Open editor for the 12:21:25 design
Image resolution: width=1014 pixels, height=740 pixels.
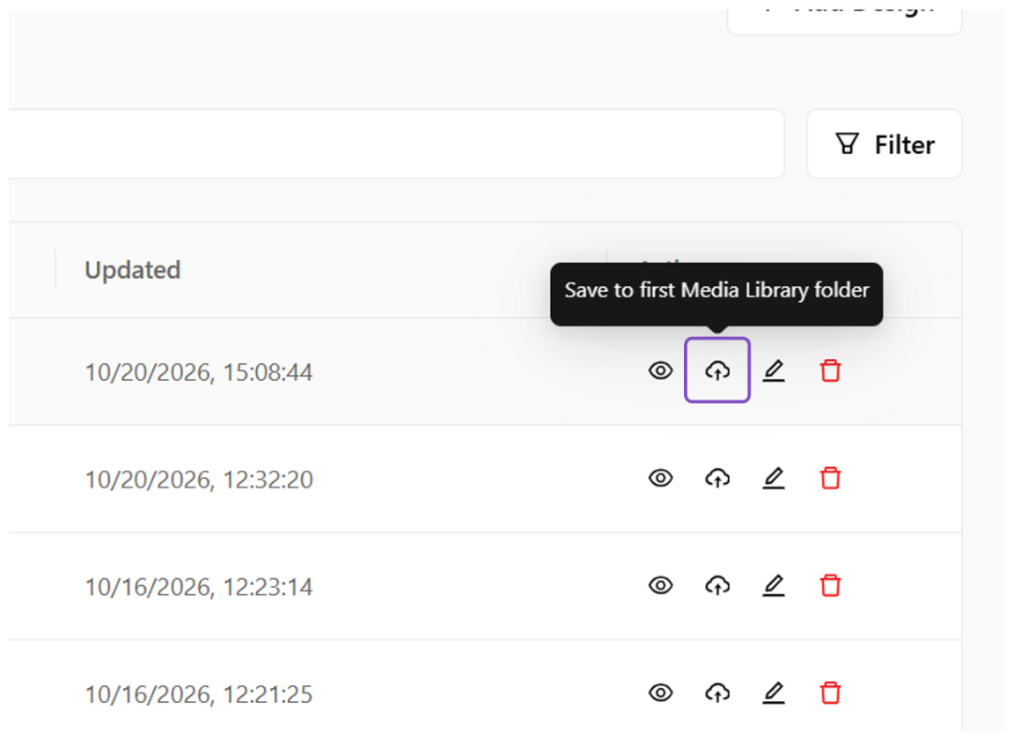click(774, 692)
